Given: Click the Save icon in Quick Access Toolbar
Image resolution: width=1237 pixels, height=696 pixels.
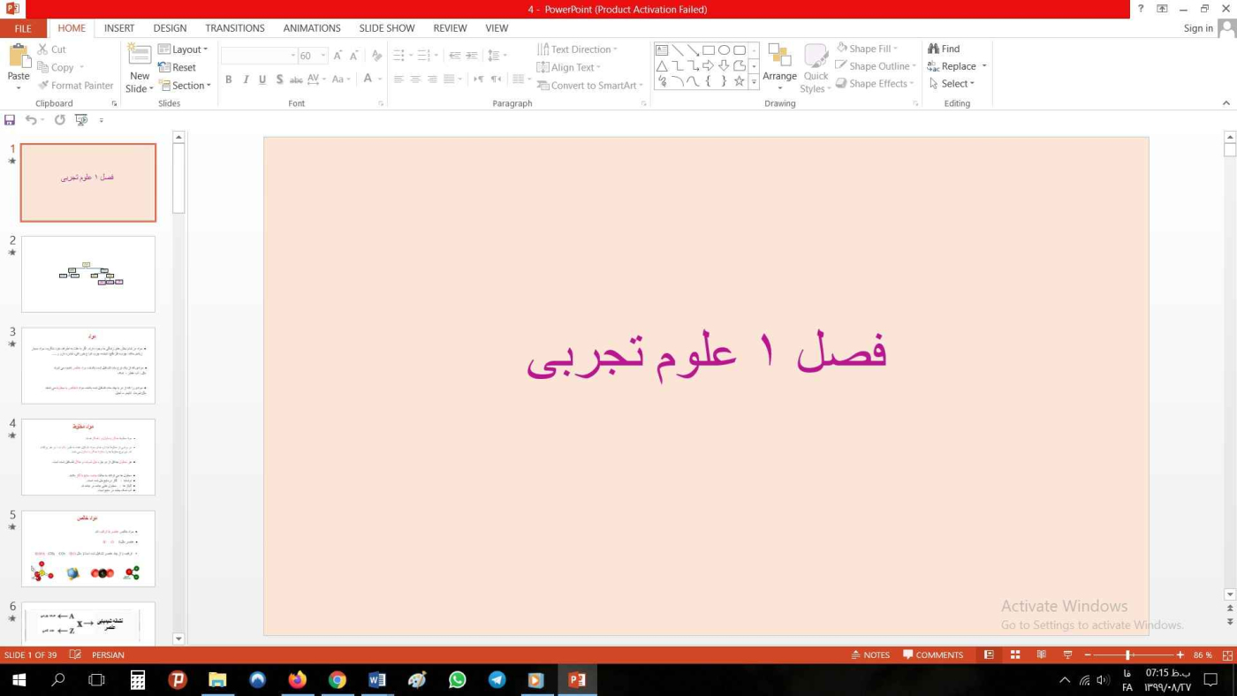Looking at the screenshot, I should point(10,120).
